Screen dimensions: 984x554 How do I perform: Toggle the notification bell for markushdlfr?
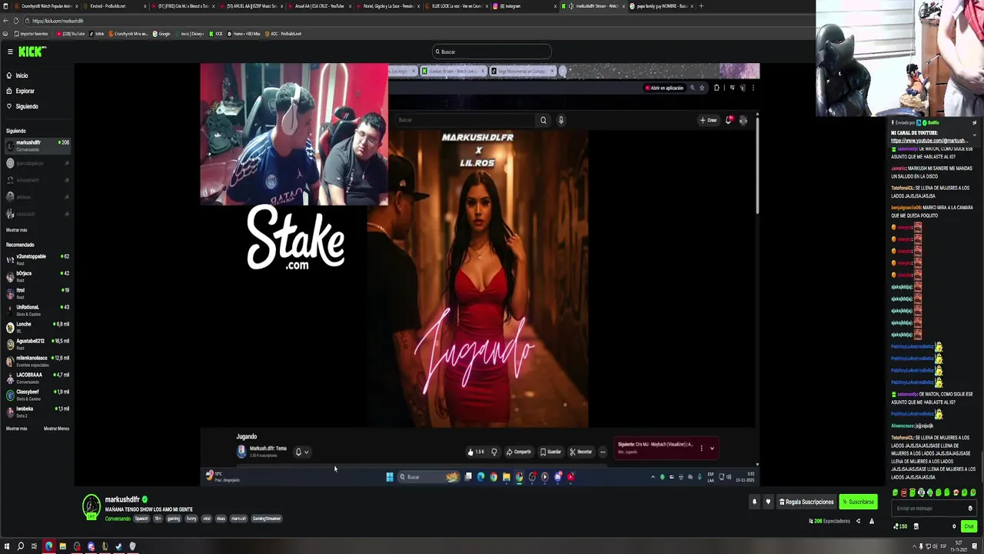point(754,502)
